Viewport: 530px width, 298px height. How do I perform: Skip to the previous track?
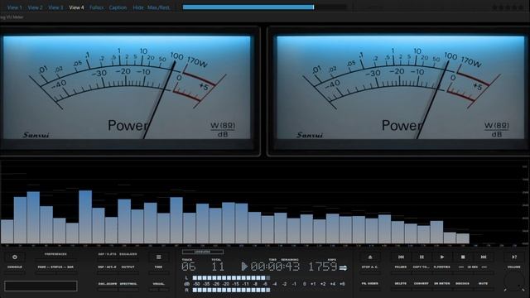[x=401, y=257]
